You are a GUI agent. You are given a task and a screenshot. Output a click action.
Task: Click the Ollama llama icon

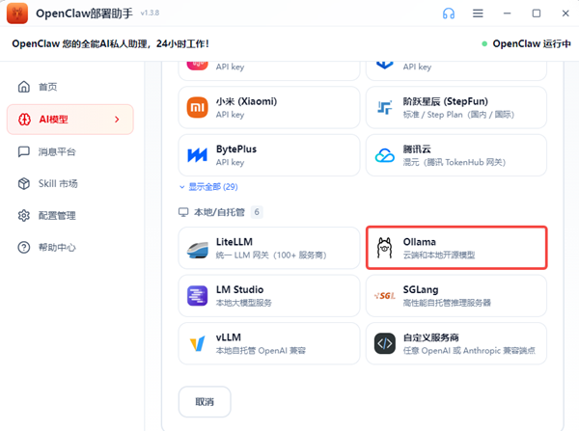click(384, 248)
